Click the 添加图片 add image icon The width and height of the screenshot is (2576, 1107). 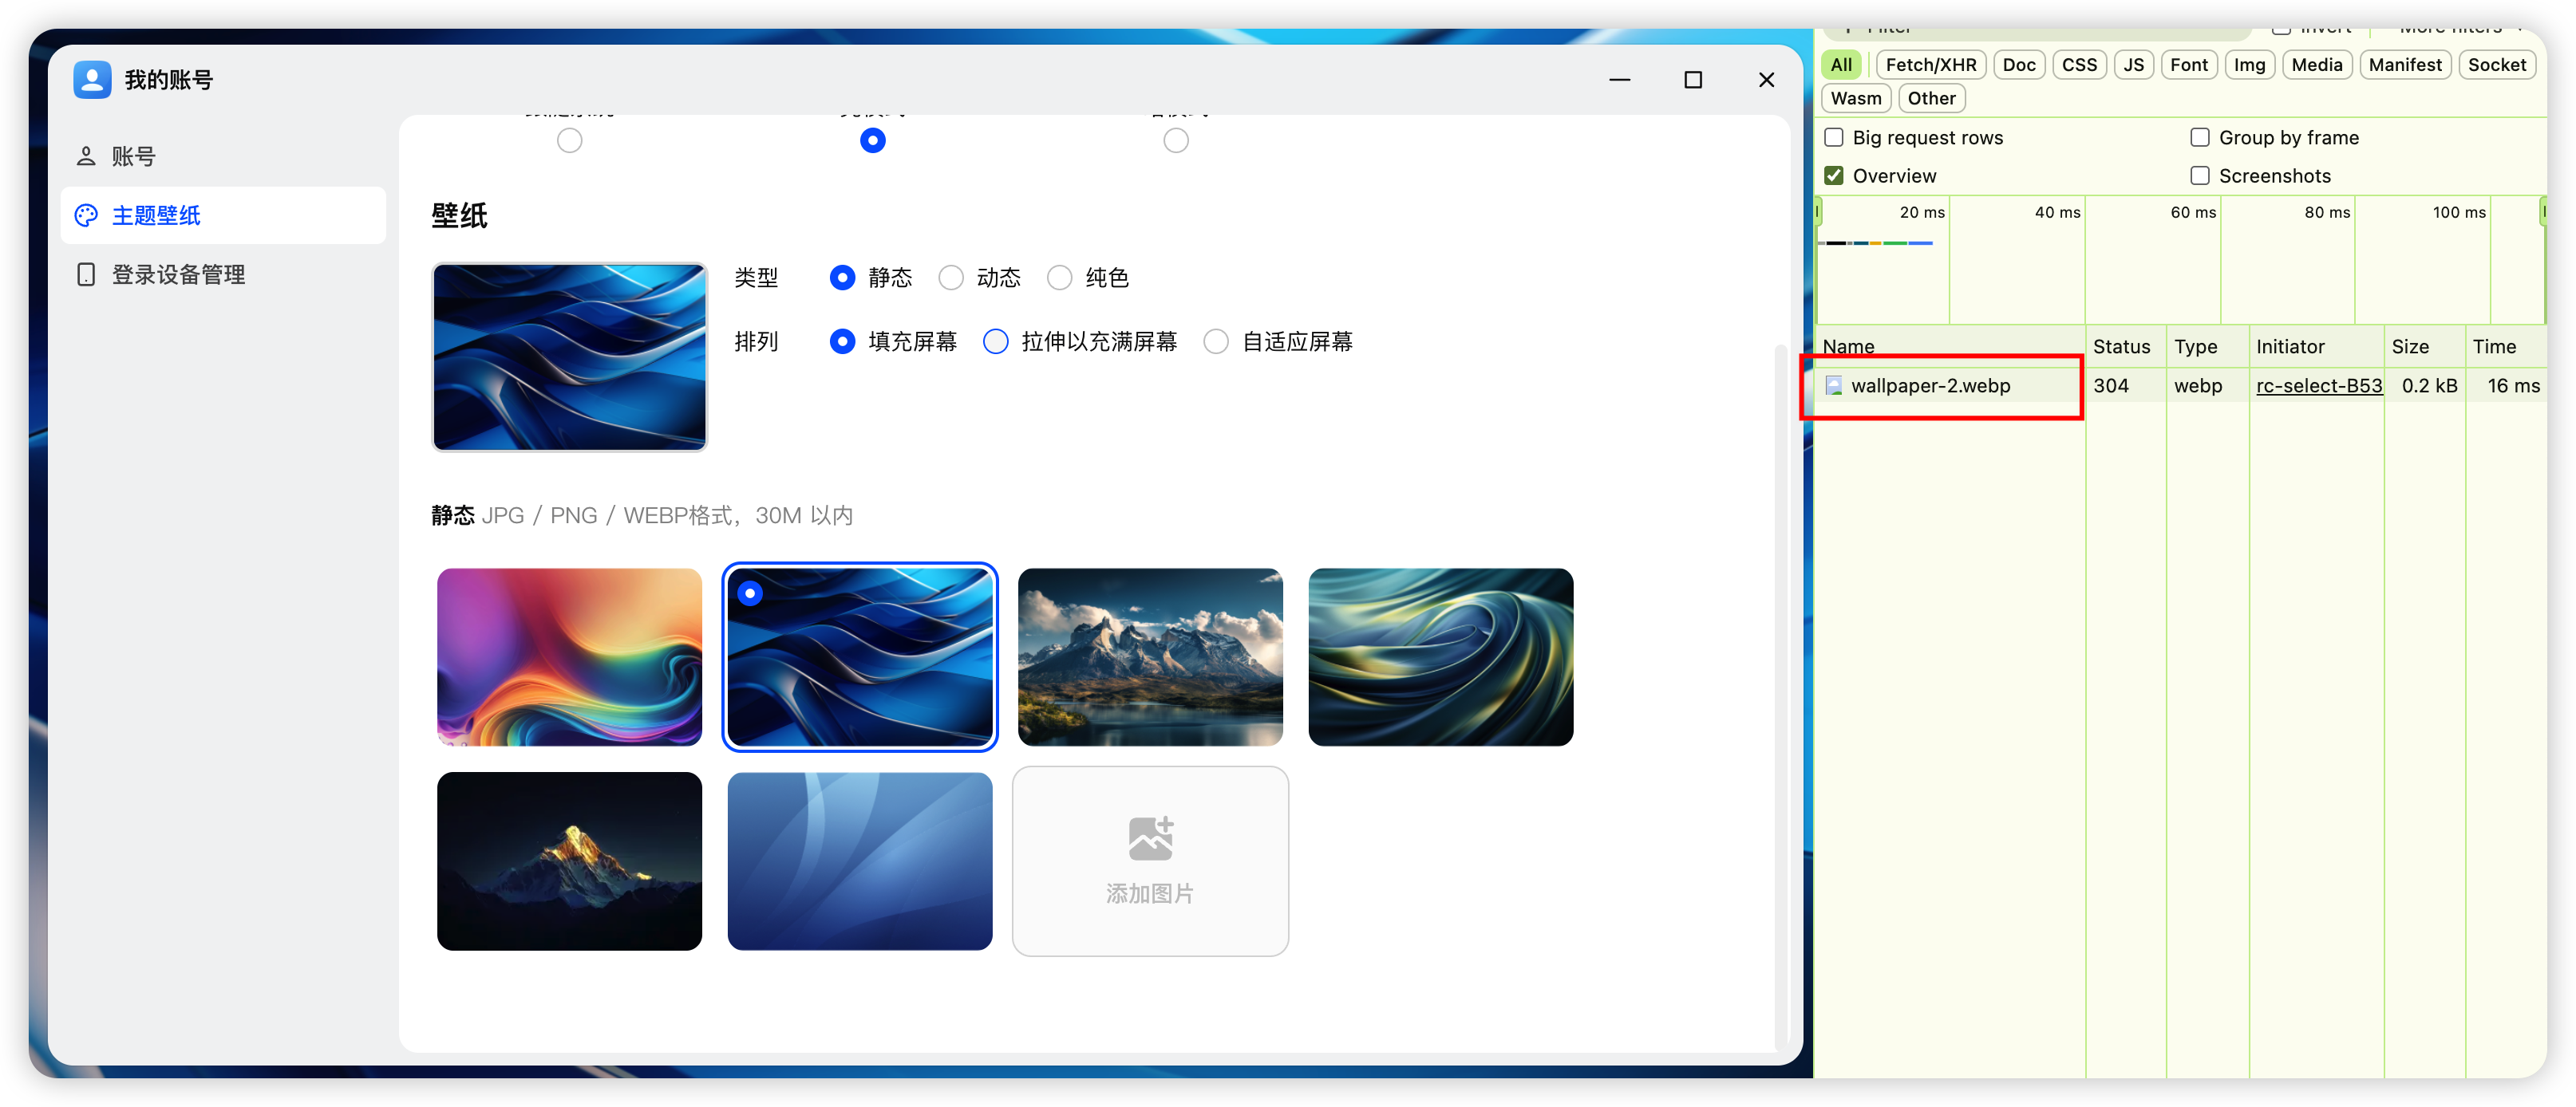1150,838
